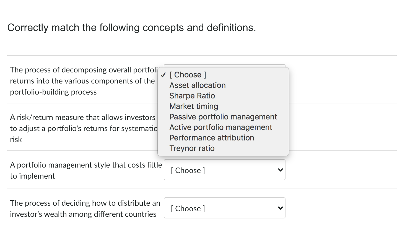The height and width of the screenshot is (235, 405).
Task: Click chevron arrow on the management style dropdown
Action: pos(280,170)
